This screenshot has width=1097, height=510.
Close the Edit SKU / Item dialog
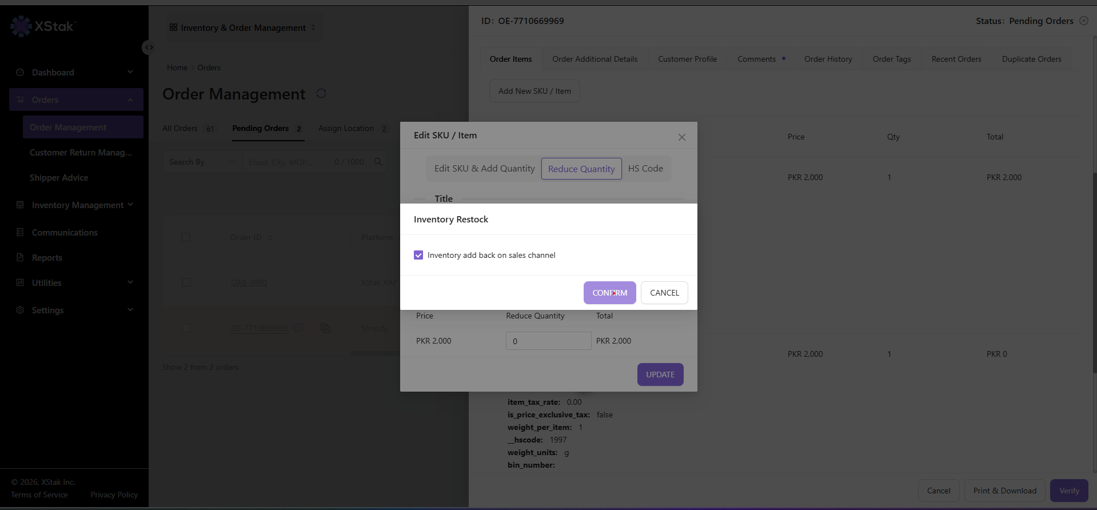click(682, 137)
